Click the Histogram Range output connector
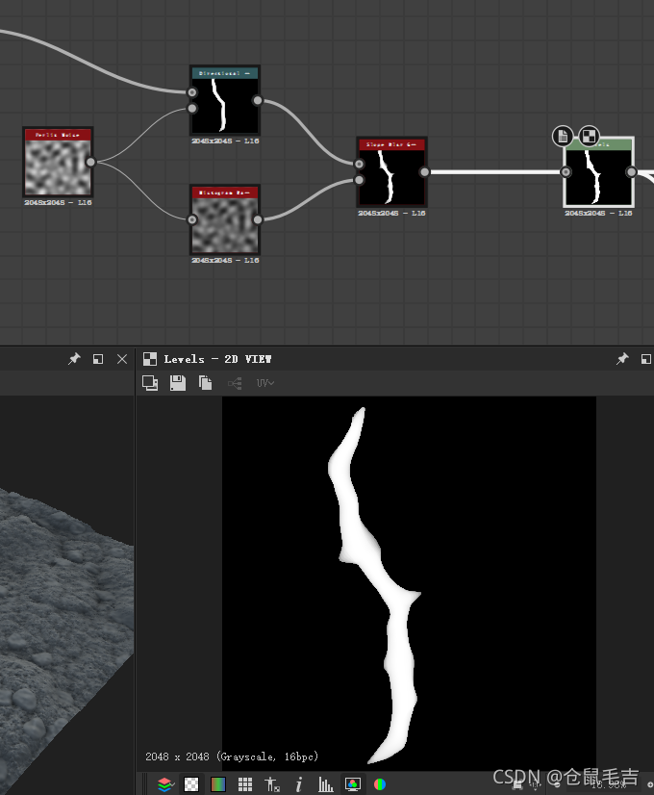 pyautogui.click(x=258, y=219)
